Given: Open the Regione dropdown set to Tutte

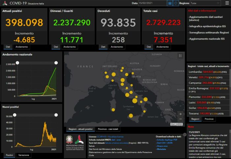Looking at the screenshot, I should (x=205, y=3).
